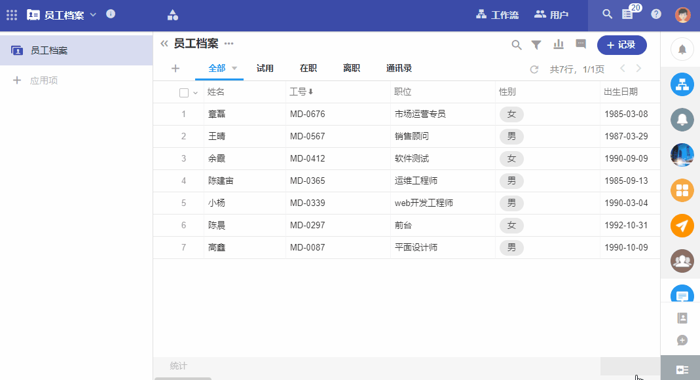
Task: Open the help question mark icon
Action: pyautogui.click(x=655, y=14)
